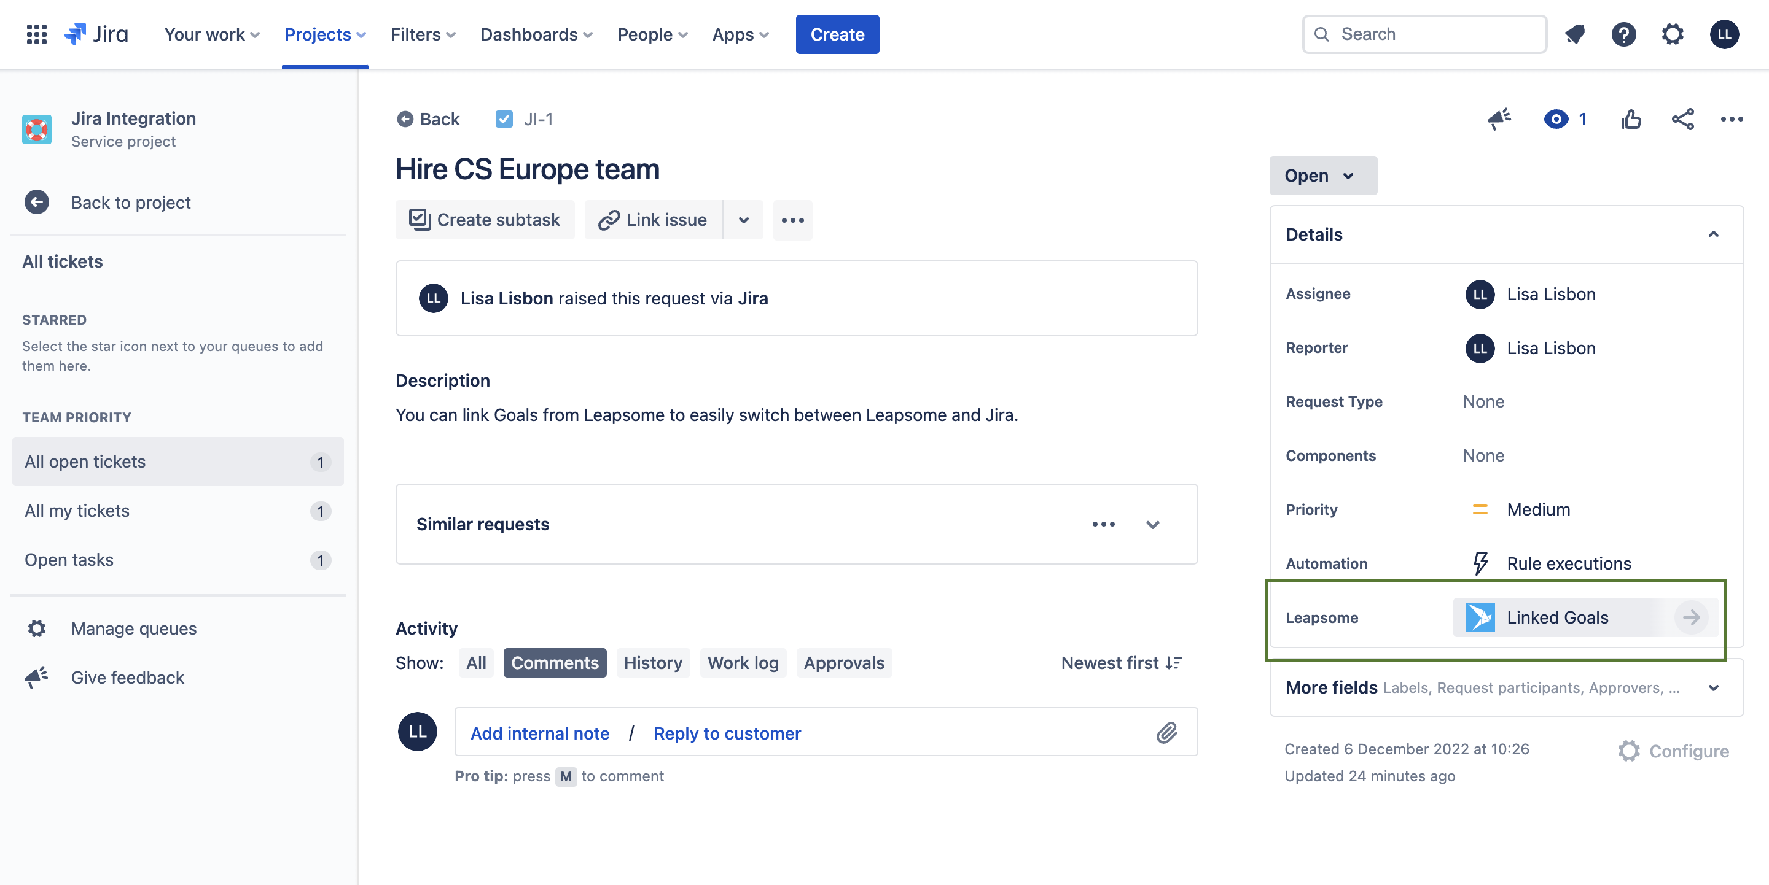Open settings gear in top bar
Image resolution: width=1769 pixels, height=885 pixels.
point(1673,34)
